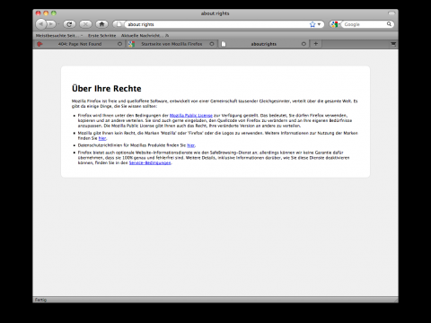Click the back/forward history dropdown arrow

58,24
